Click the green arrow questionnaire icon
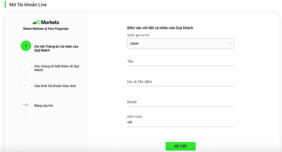Screen dimensions: 282x152 click(x=26, y=105)
